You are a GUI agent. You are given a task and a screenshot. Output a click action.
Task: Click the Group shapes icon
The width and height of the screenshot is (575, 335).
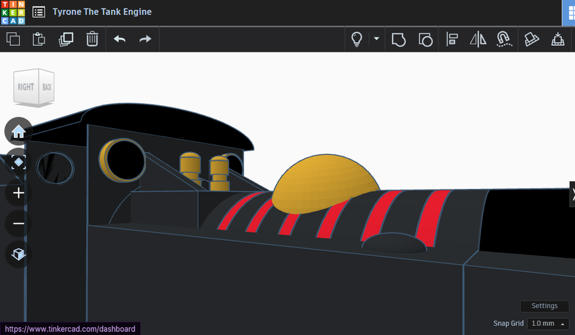[399, 40]
